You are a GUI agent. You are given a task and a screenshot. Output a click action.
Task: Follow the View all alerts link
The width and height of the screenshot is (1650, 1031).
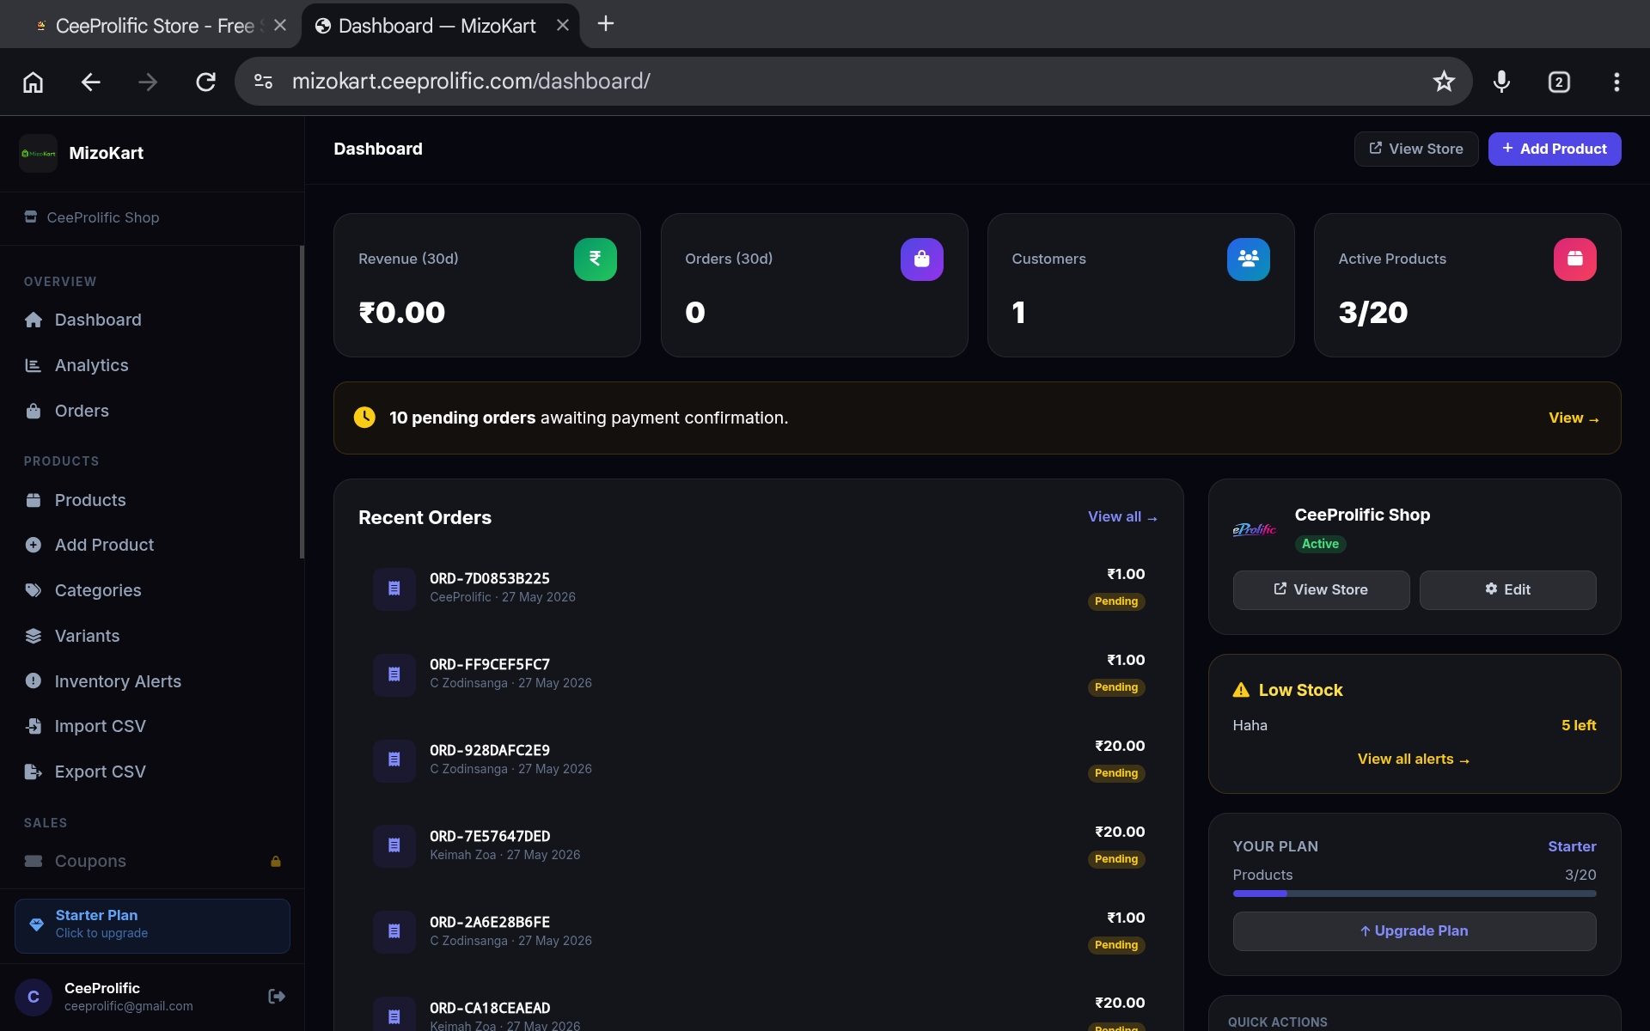[x=1414, y=760]
